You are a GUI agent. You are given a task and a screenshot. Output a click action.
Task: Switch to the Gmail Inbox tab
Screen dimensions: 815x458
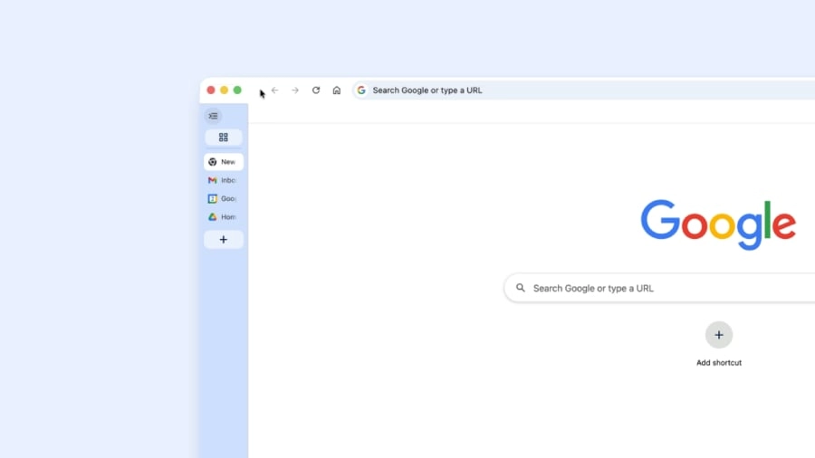(224, 180)
